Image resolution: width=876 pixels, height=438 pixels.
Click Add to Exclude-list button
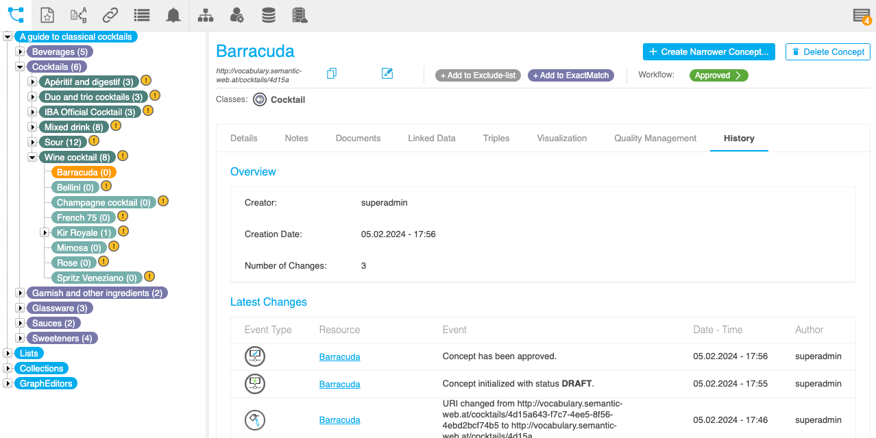coord(478,75)
